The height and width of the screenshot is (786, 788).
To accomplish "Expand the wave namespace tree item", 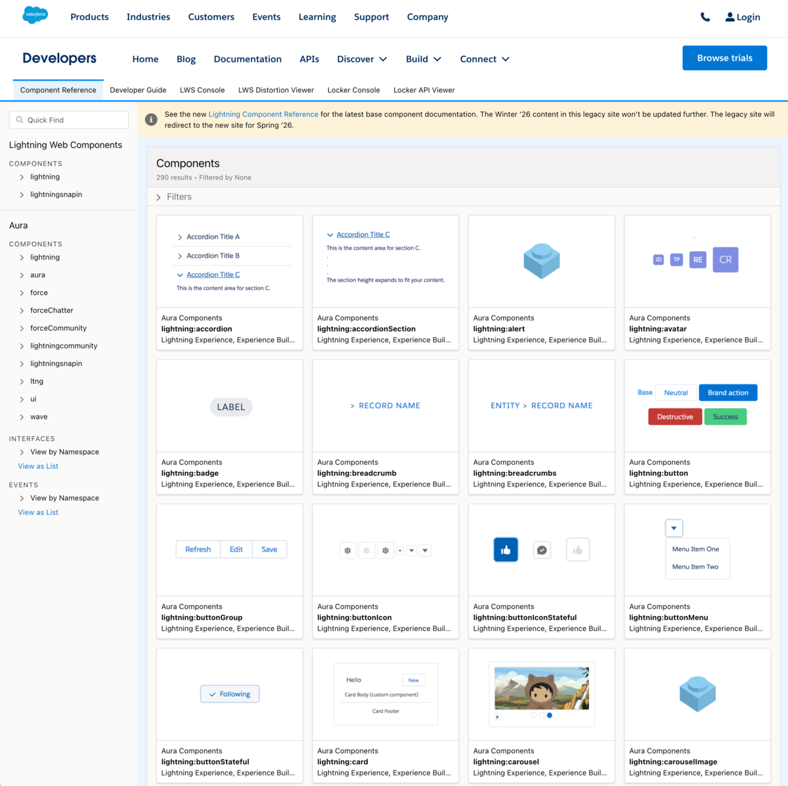I will [22, 417].
